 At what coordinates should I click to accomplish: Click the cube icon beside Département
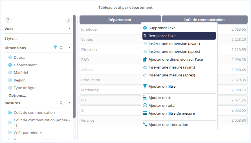(x=10, y=65)
